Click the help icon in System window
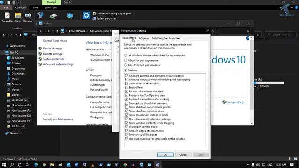 point(248,38)
